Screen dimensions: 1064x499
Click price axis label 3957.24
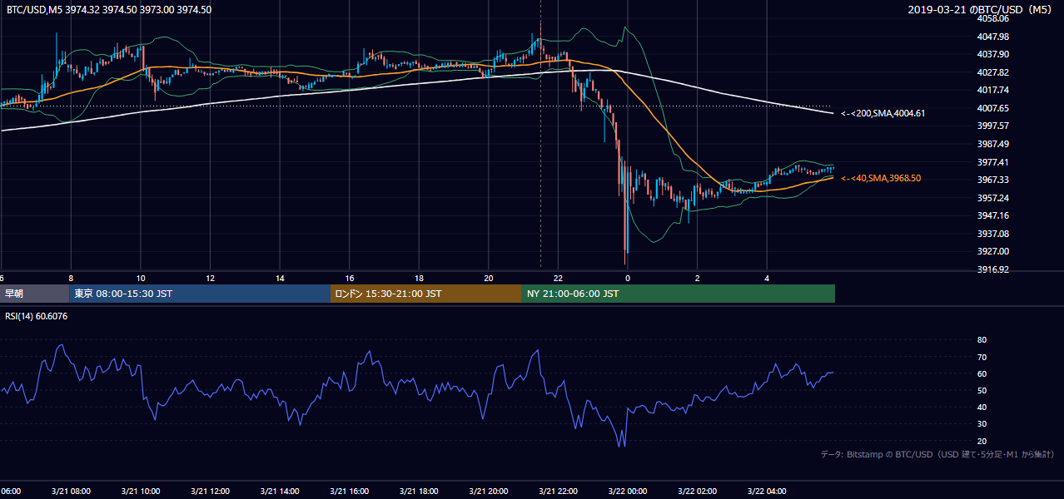(x=993, y=198)
